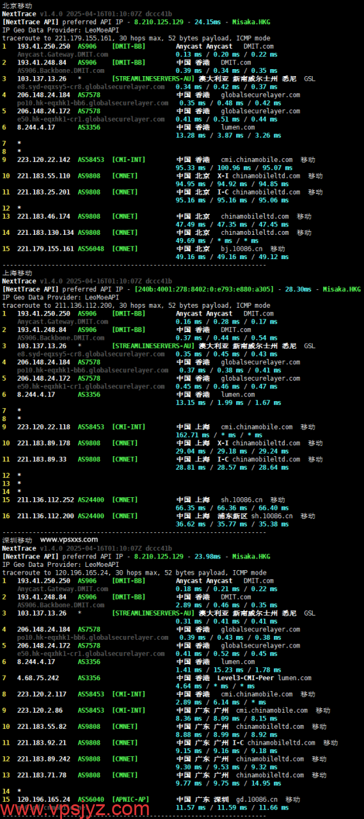364x819 pixels.
Task: Click hop IP 223.120.22.142
Action: (44, 159)
